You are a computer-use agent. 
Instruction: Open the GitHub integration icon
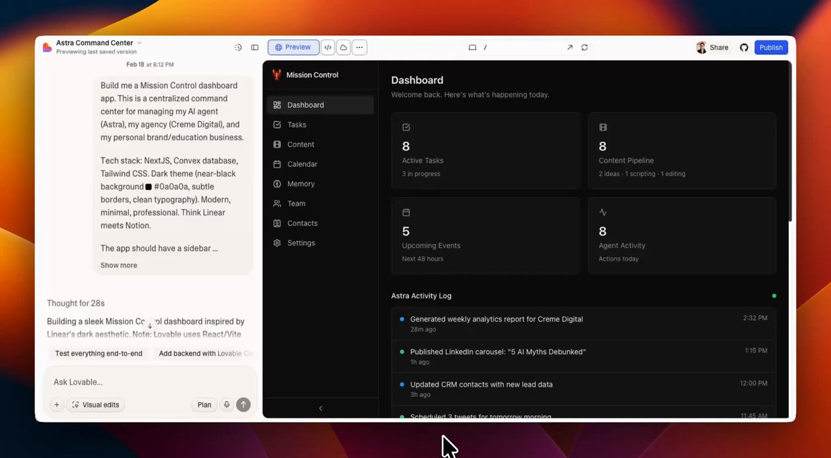point(744,48)
